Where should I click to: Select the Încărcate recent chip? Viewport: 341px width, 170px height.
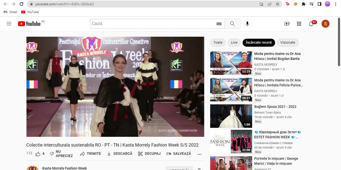[259, 42]
